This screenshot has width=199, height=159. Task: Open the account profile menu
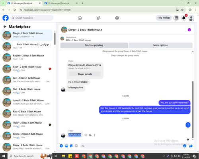(191, 18)
